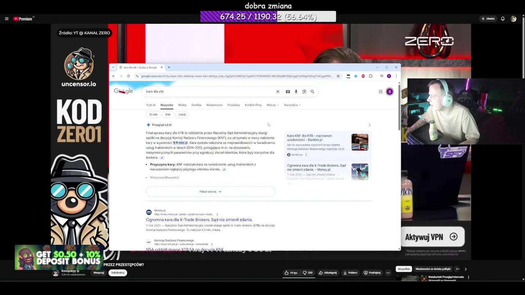Image resolution: width=525 pixels, height=295 pixels.
Task: View site information icon in address bar
Action: point(137,76)
